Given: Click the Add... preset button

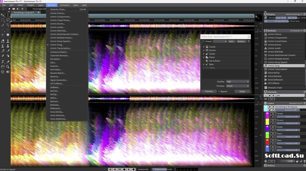Looking at the screenshot, I should (x=231, y=41).
